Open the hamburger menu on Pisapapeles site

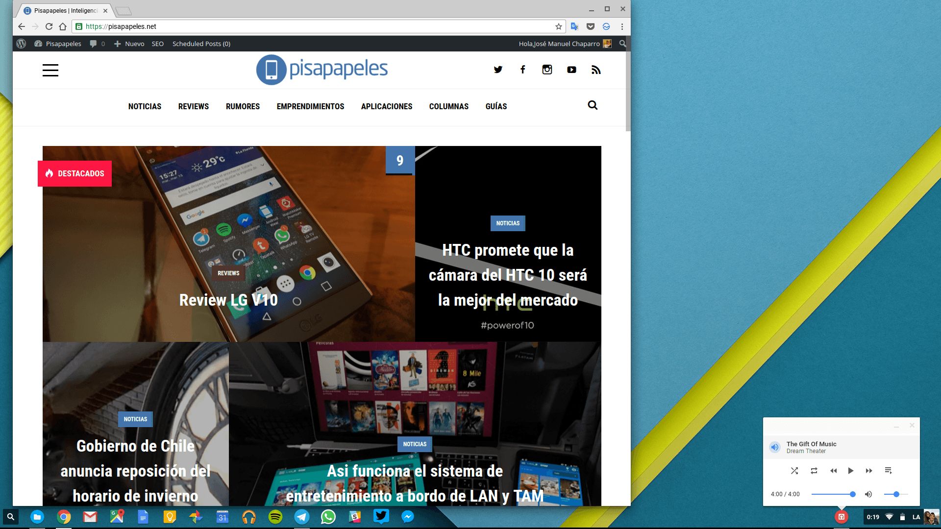[x=50, y=70]
